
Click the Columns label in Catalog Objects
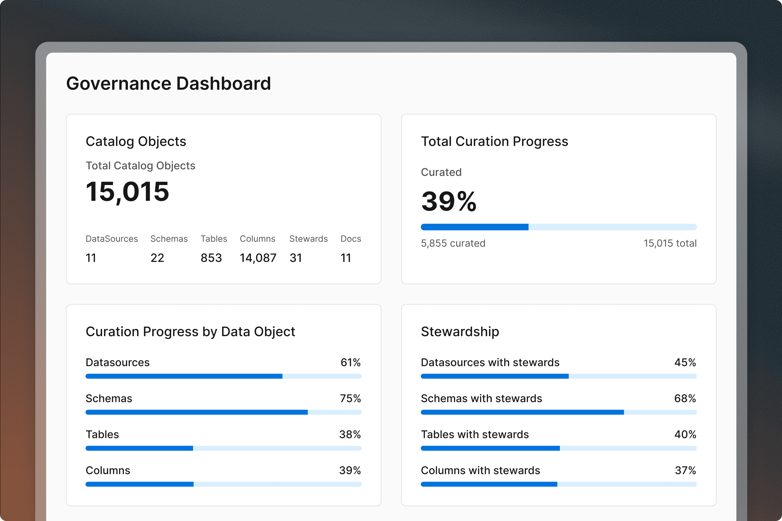point(257,239)
